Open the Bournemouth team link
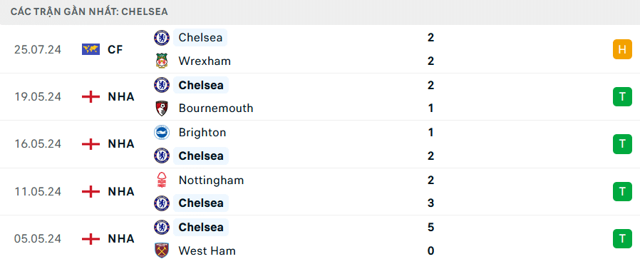The height and width of the screenshot is (269, 640). (x=216, y=108)
